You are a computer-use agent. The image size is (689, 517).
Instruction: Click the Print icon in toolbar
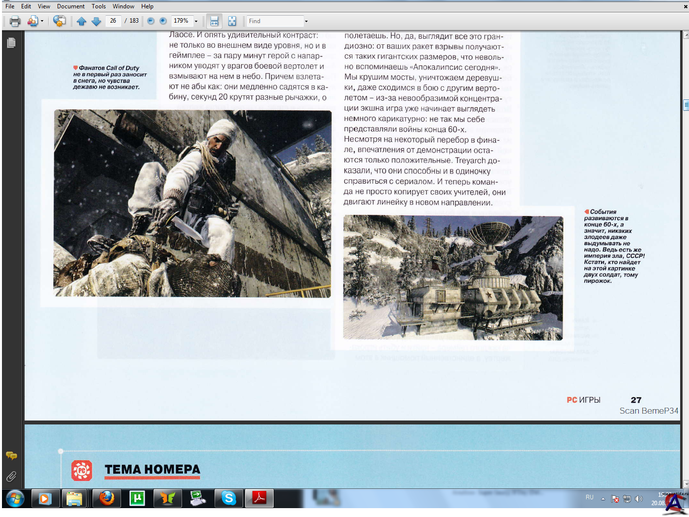15,21
